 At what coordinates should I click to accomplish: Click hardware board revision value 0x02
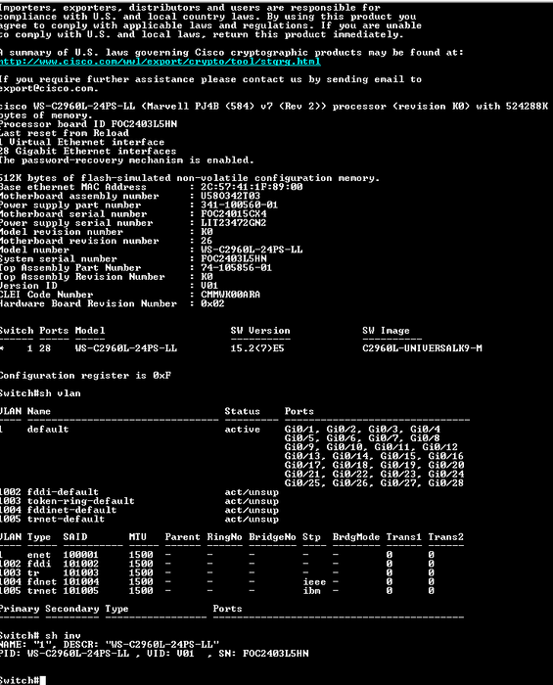click(x=212, y=303)
